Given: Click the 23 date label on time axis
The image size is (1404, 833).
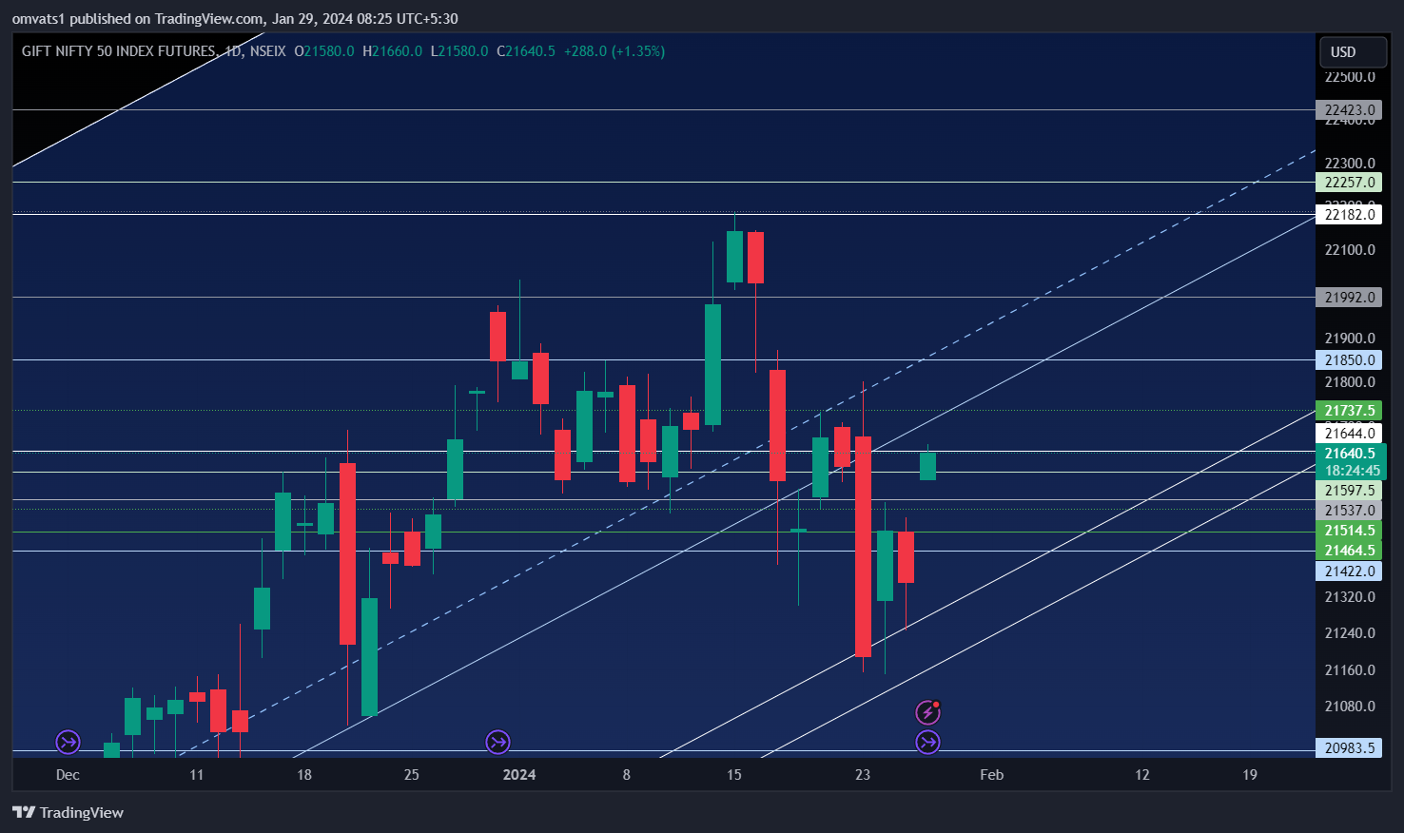Looking at the screenshot, I should 863,775.
